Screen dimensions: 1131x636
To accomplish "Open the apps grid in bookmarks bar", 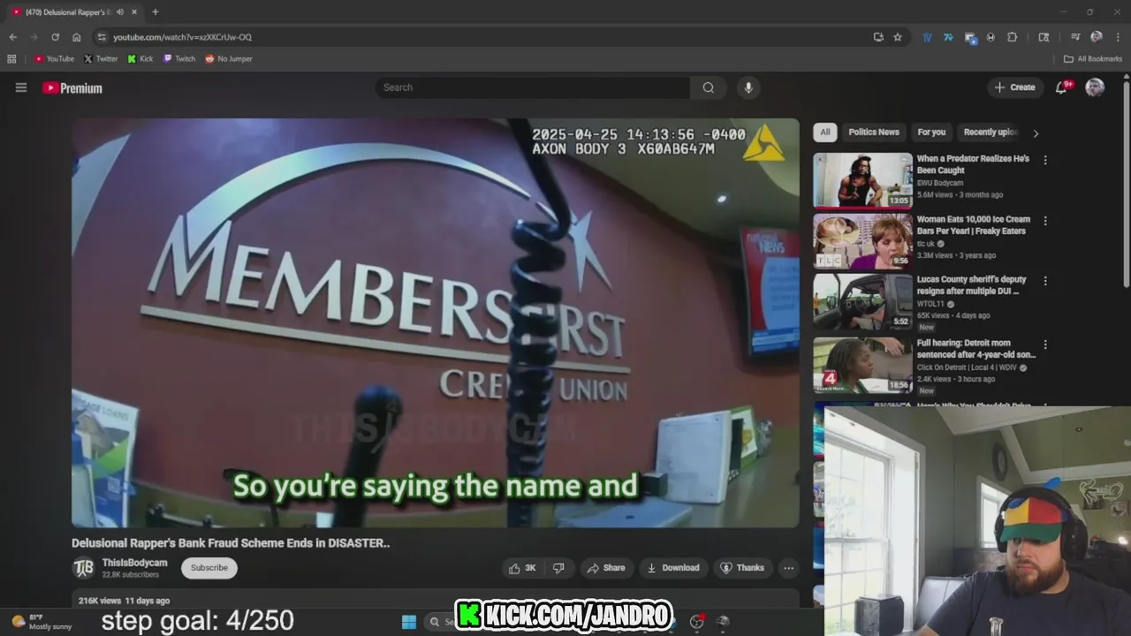I will click(x=11, y=59).
